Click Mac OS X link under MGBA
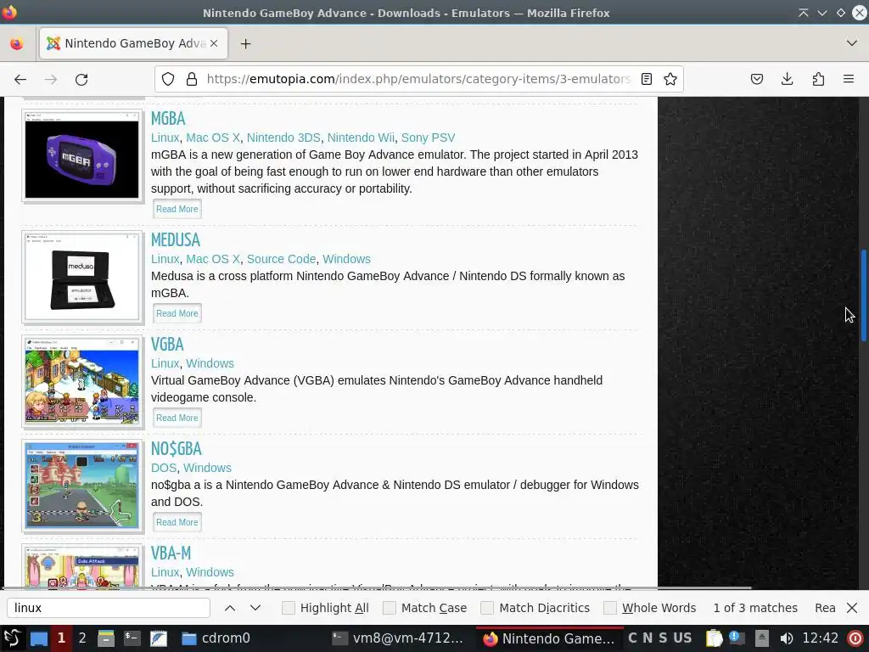The height and width of the screenshot is (652, 869). pyautogui.click(x=213, y=138)
